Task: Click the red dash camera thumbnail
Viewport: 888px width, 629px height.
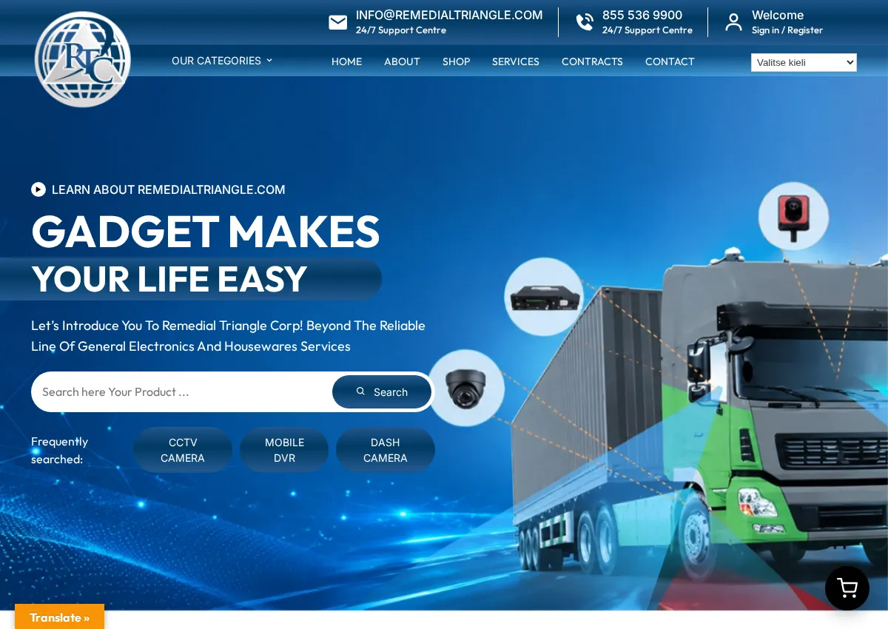Action: tap(793, 216)
